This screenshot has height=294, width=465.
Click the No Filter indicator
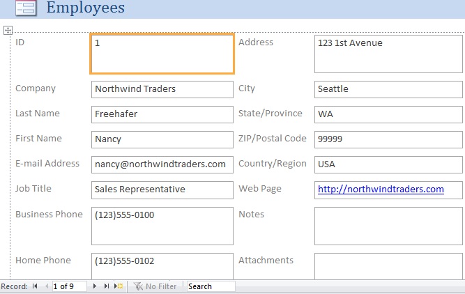[155, 286]
